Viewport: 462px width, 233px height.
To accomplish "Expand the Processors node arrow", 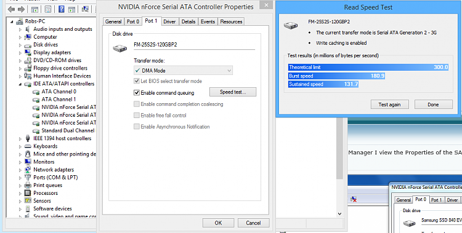I will (x=20, y=193).
